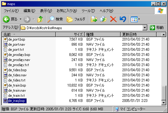Open the Forward button history dropdown arrow
Viewport: 168px width, 113px height.
click(x=34, y=19)
